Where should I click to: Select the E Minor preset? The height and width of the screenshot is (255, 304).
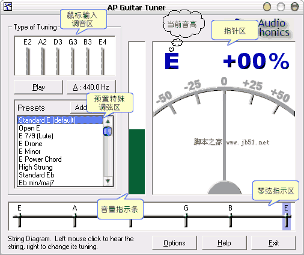pyautogui.click(x=60, y=152)
